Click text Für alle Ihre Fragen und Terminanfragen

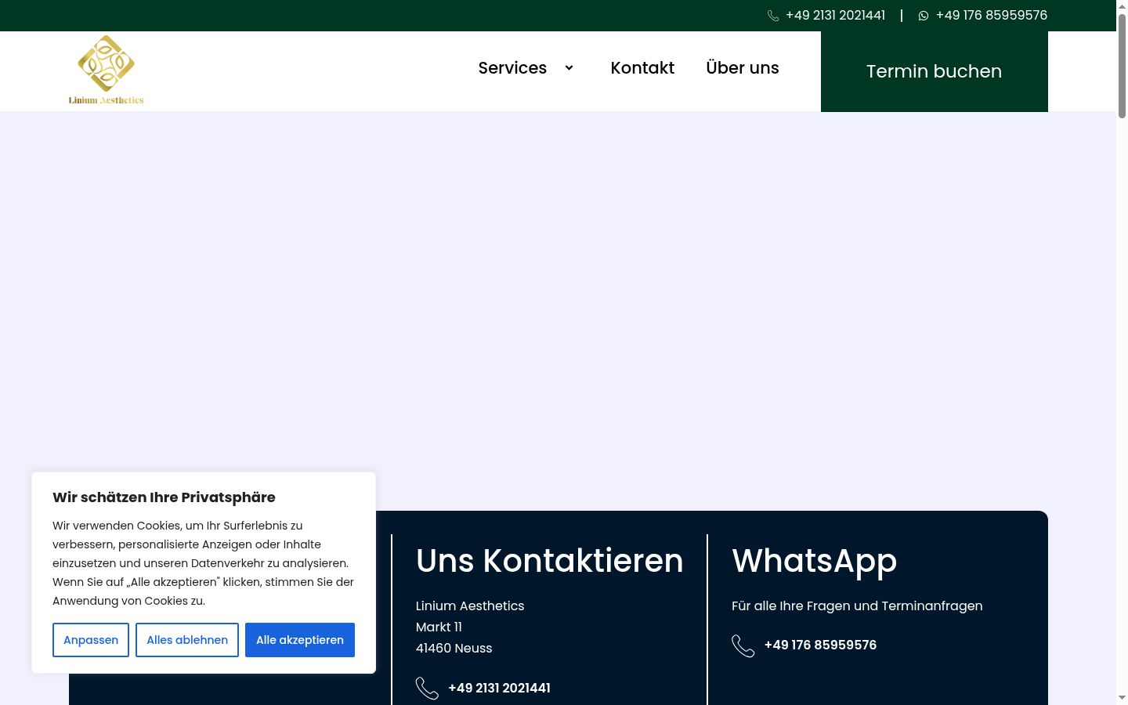point(857,606)
